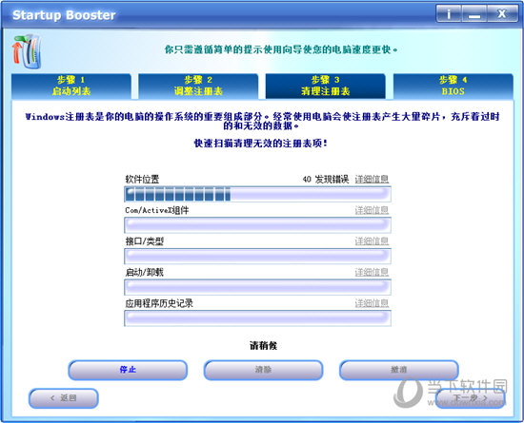Viewport: 524px width, 423px height.
Task: Click the 接口/类型 label
Action: click(x=145, y=241)
